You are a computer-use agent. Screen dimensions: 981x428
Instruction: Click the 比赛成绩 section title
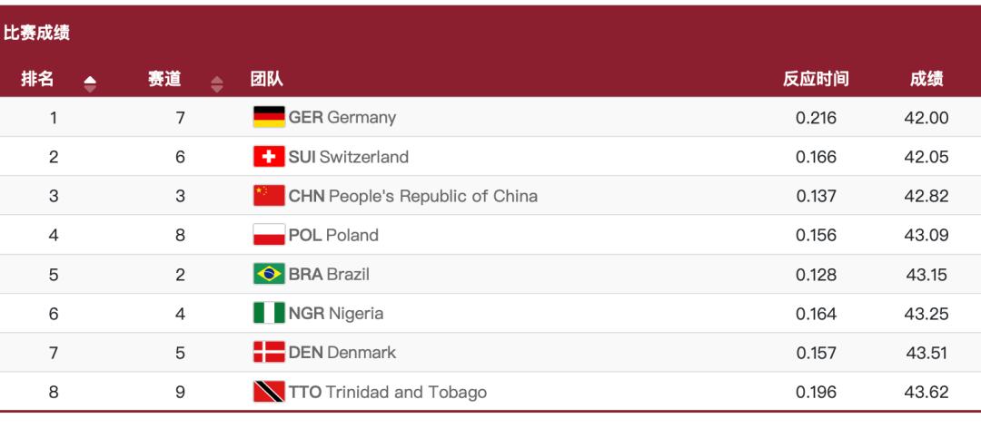[37, 34]
